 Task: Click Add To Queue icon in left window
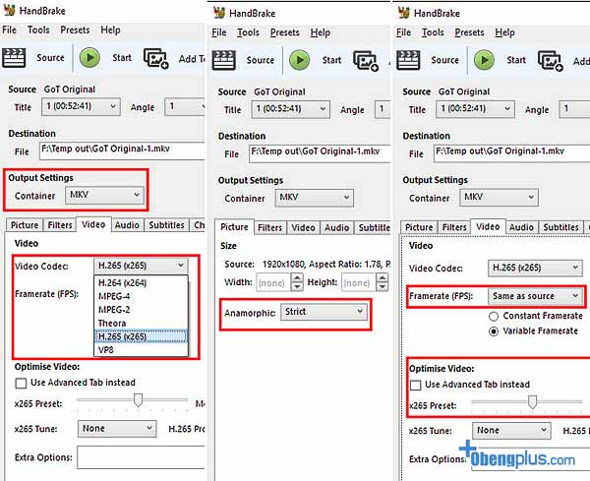(x=155, y=59)
